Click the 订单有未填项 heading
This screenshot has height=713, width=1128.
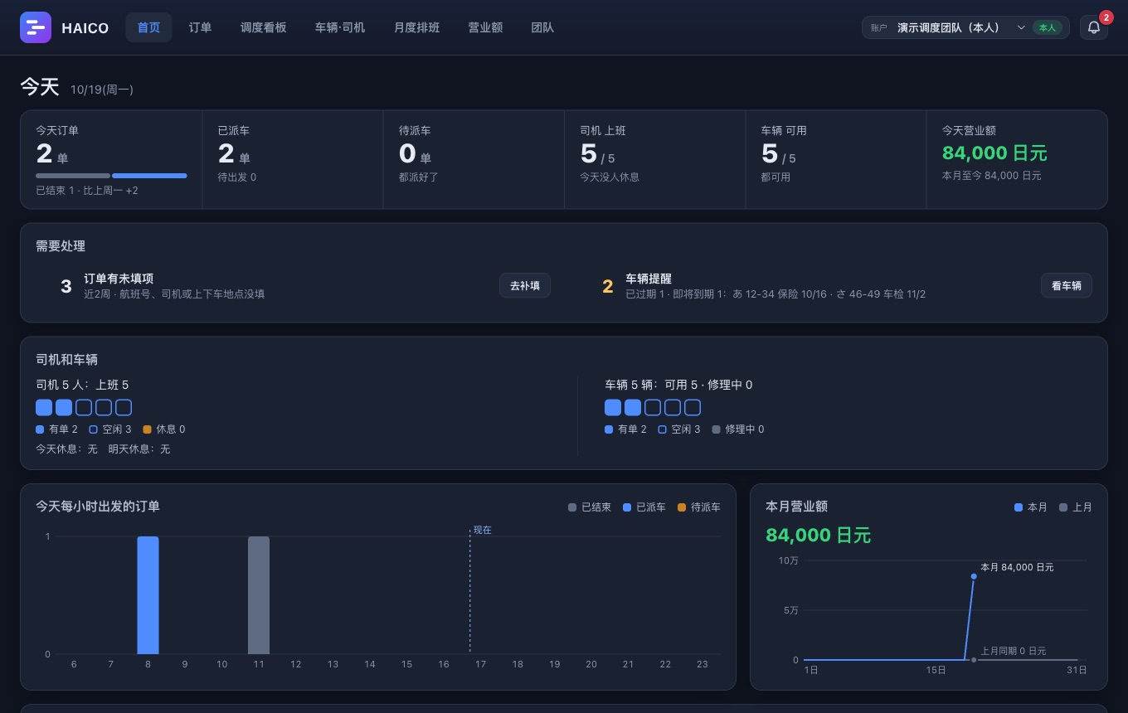119,279
